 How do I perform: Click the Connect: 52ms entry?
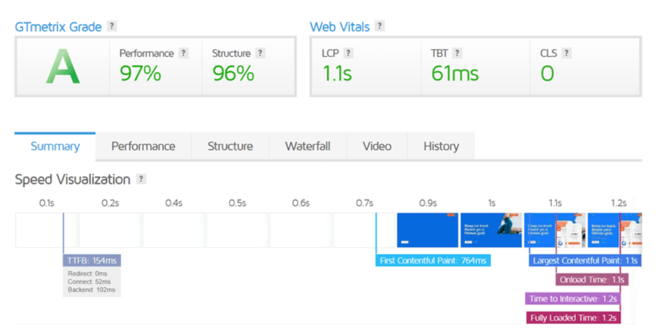pos(89,281)
